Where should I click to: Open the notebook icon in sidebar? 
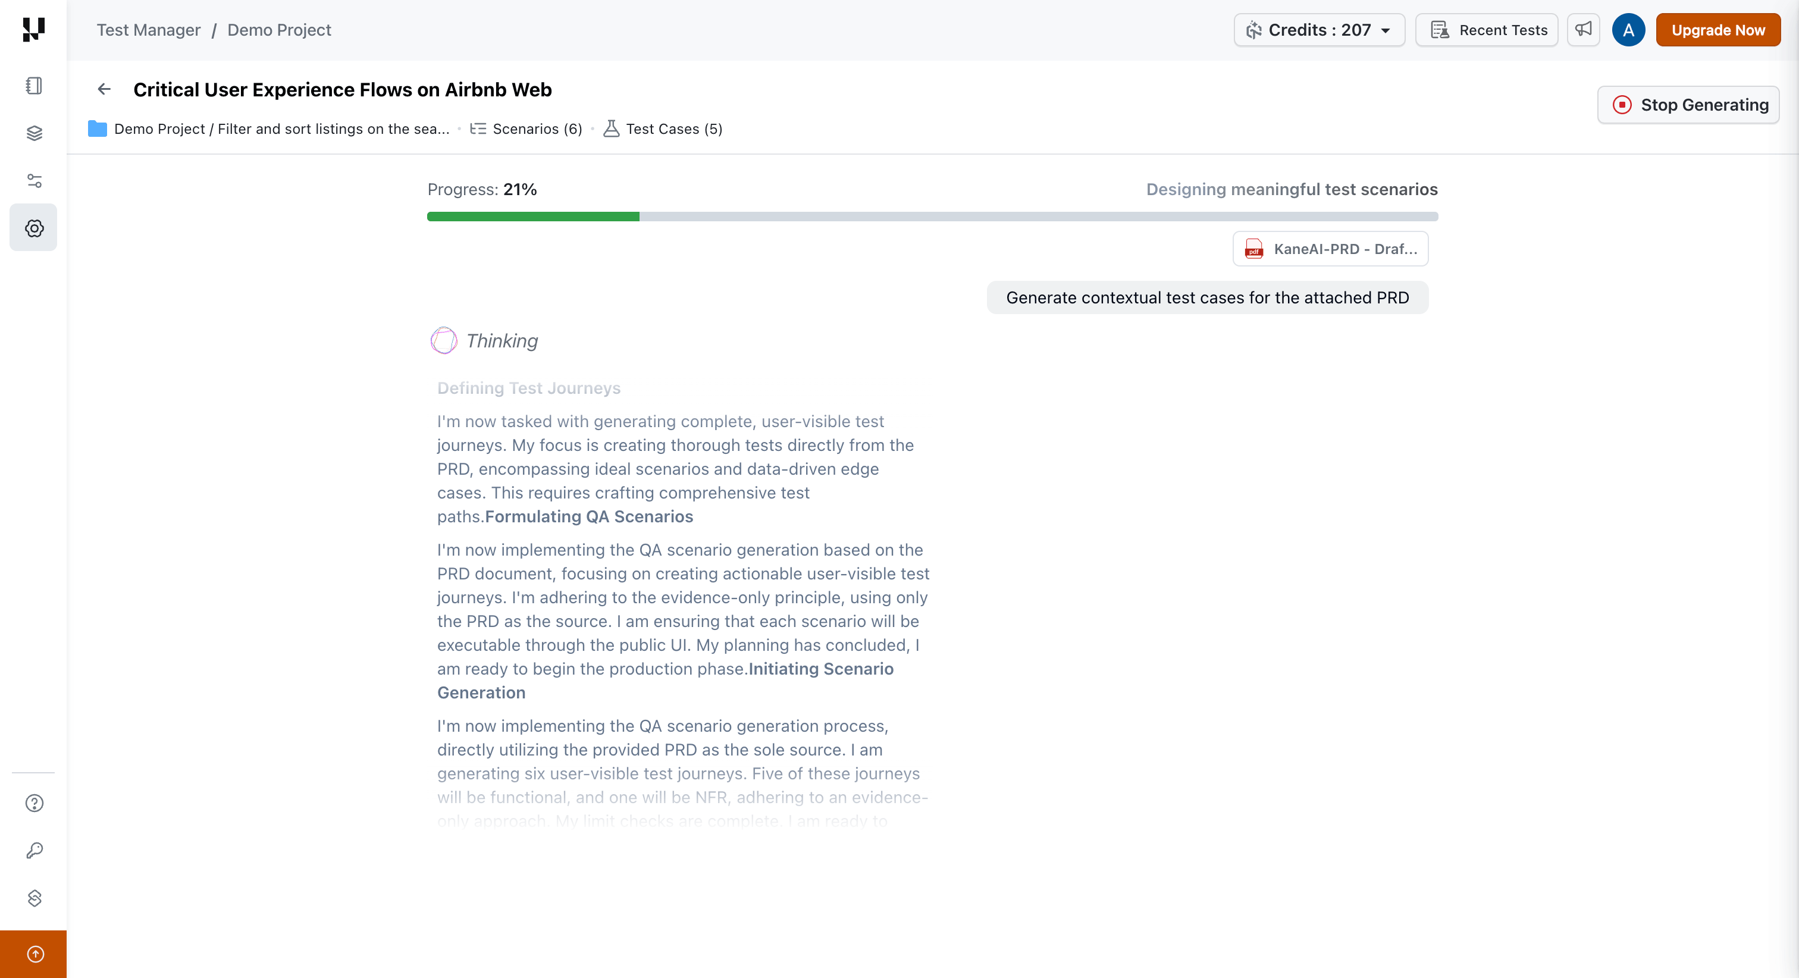(33, 86)
